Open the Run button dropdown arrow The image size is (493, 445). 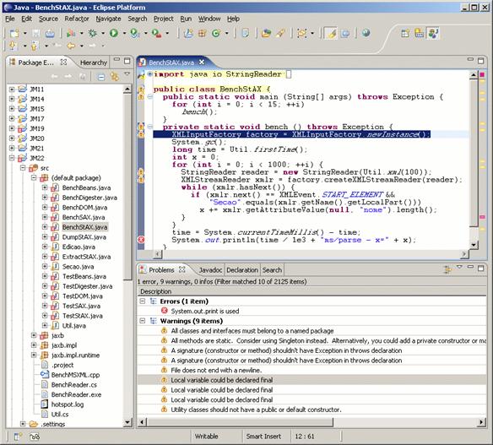(124, 33)
